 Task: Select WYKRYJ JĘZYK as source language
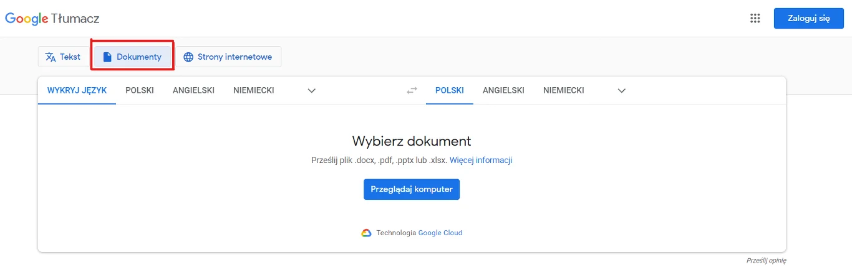click(x=77, y=90)
